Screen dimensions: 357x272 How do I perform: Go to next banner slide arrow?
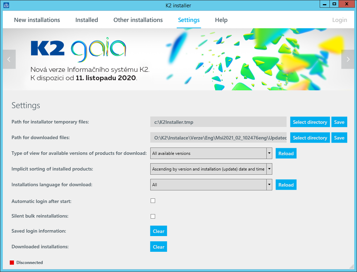[x=348, y=59]
